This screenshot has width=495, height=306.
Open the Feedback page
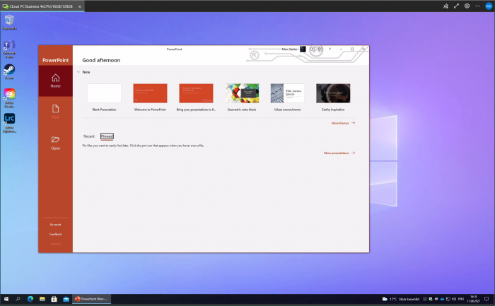56,235
